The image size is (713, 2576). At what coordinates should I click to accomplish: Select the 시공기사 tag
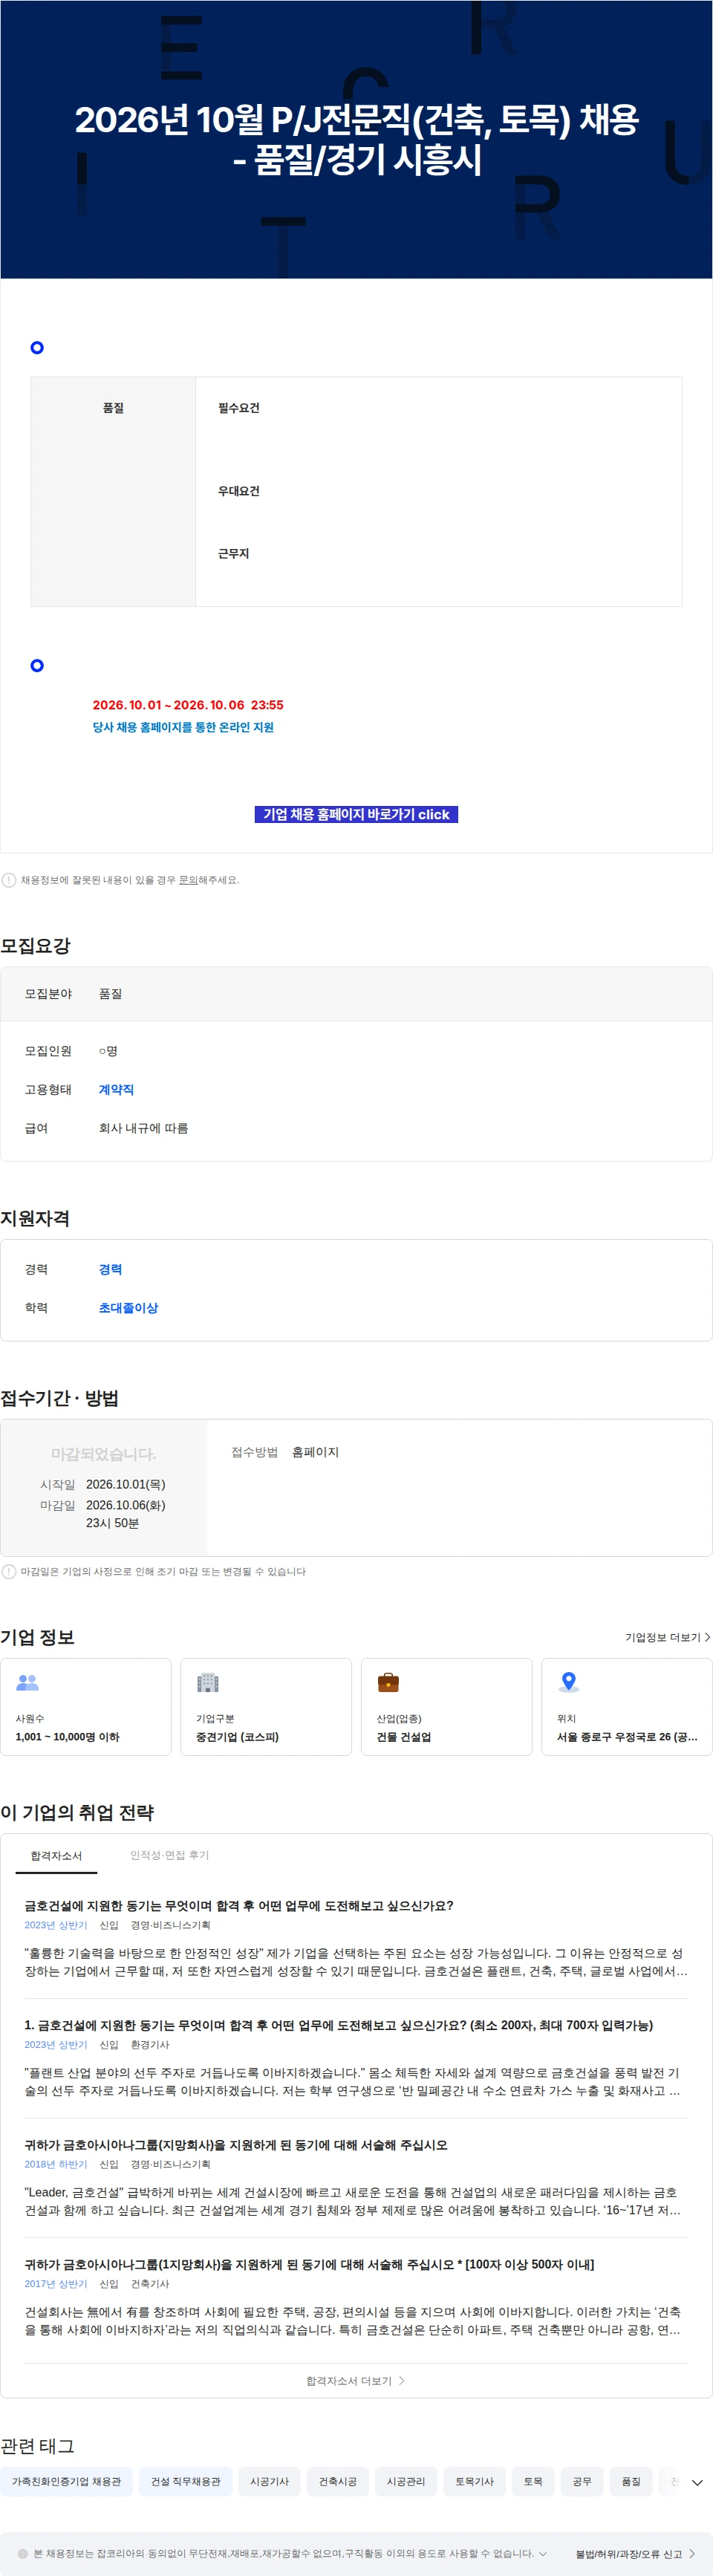click(x=270, y=2481)
